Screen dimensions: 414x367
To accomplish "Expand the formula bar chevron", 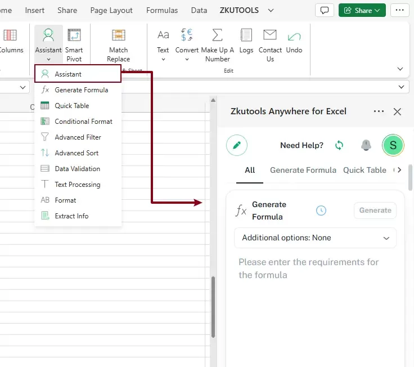I will click(401, 87).
